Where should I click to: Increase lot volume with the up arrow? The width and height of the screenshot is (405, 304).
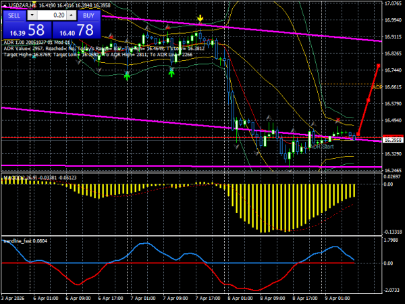(x=72, y=16)
